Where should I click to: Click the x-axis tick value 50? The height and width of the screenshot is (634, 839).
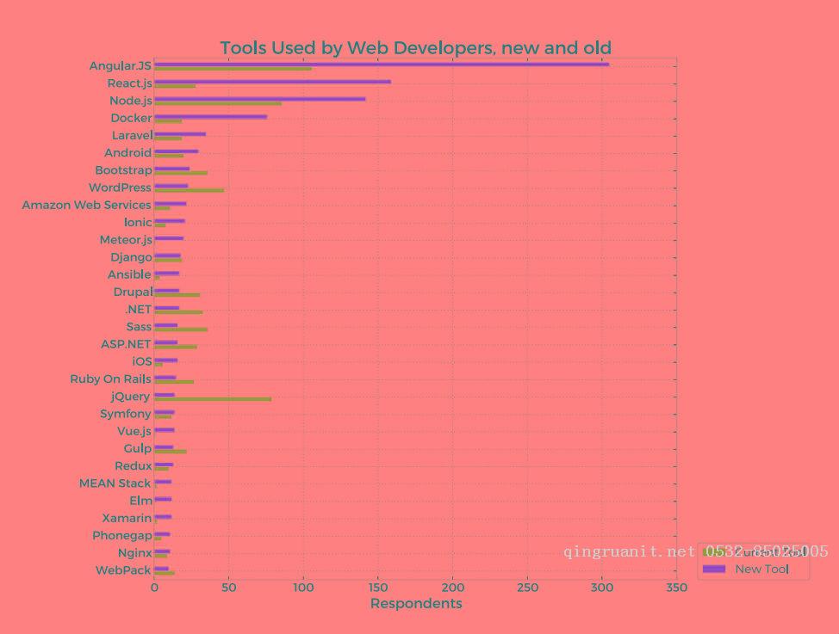[x=228, y=588]
